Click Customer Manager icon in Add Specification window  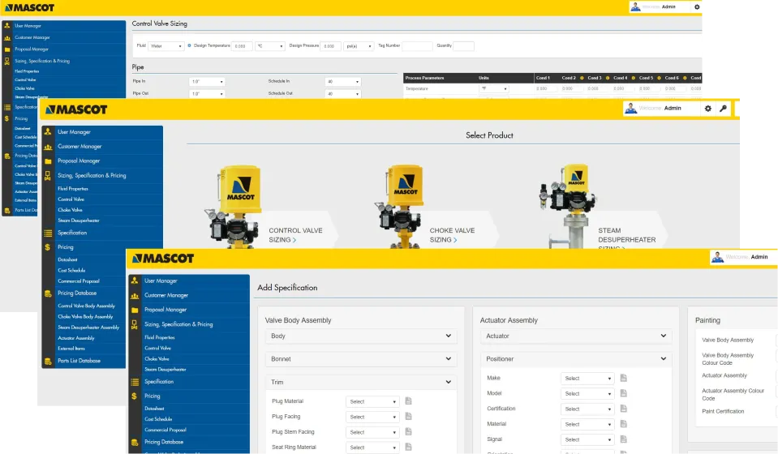[135, 295]
